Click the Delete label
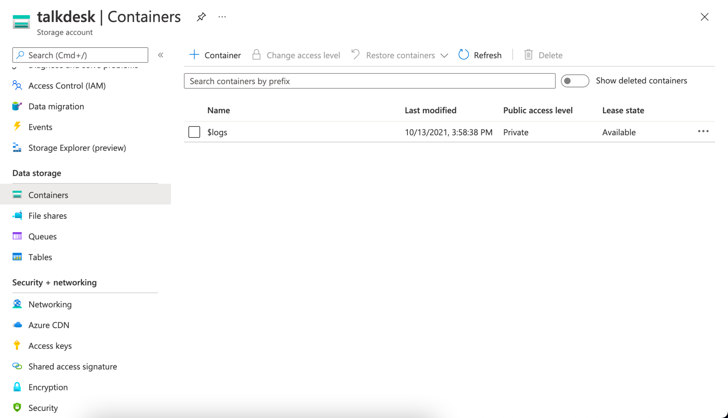Screen dimensions: 728x418 (x=550, y=55)
